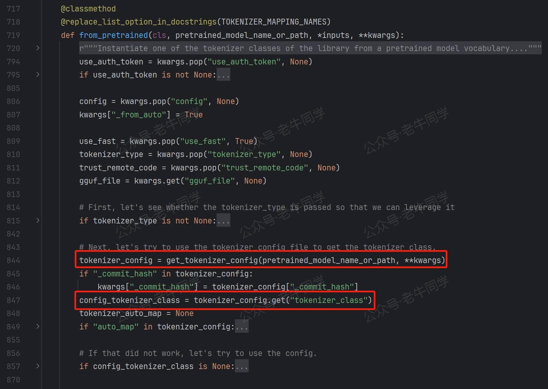The image size is (548, 389).
Task: Click the folded ellipsis after config_tokenizer_class is None
Action: 242,366
